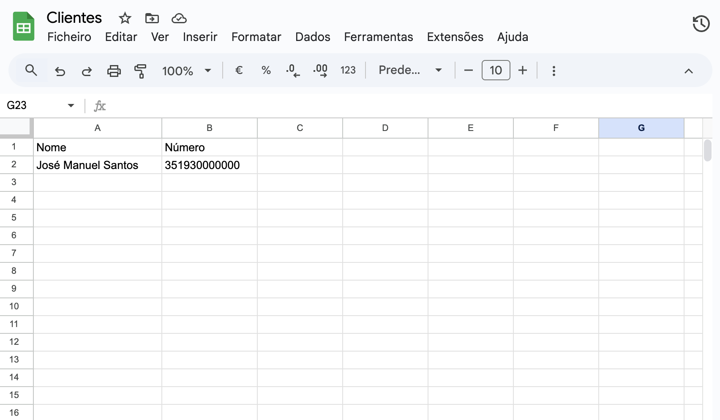The height and width of the screenshot is (420, 720).
Task: Redo the last action
Action: [x=87, y=71]
